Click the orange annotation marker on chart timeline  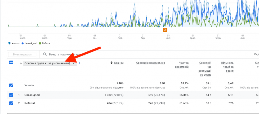point(165,30)
